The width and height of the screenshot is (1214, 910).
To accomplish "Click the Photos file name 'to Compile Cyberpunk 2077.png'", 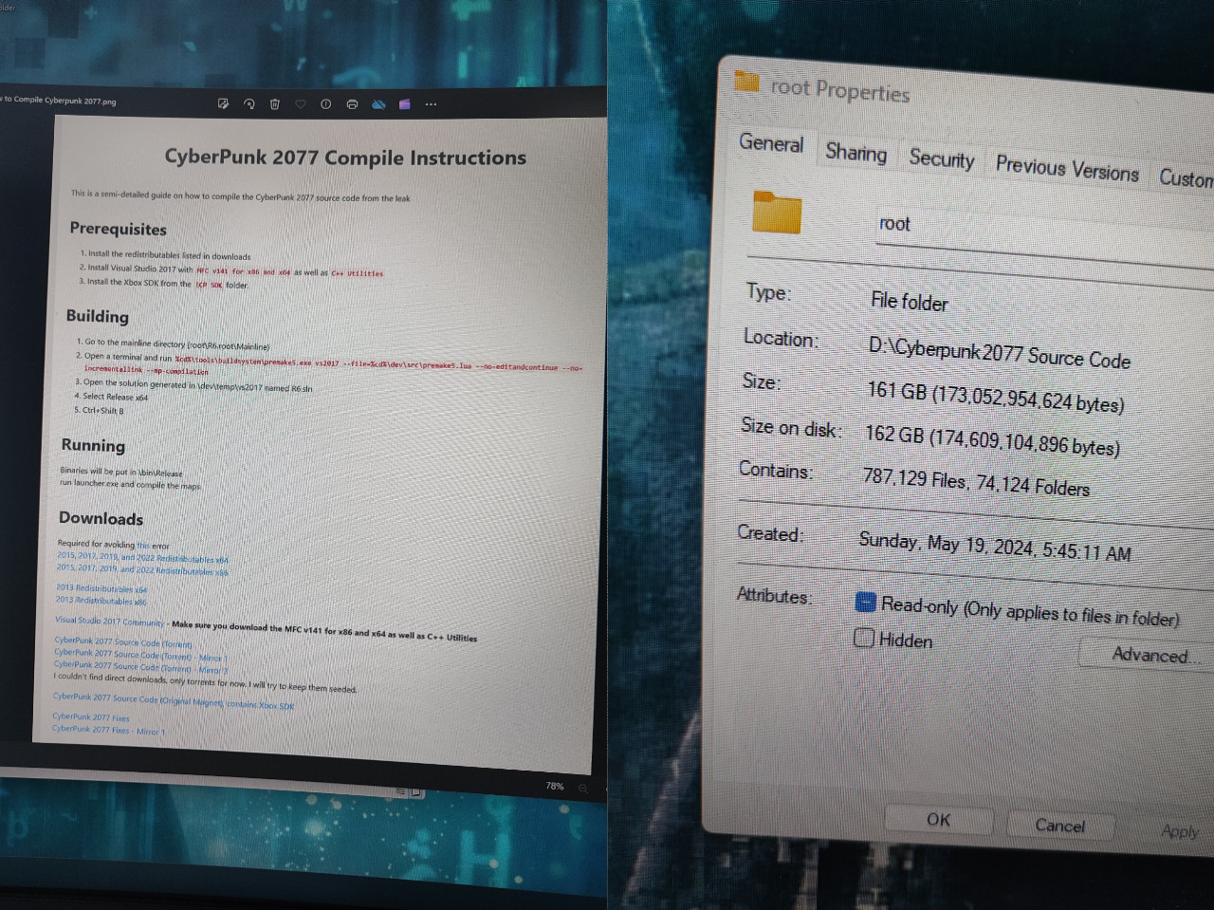I will (59, 100).
